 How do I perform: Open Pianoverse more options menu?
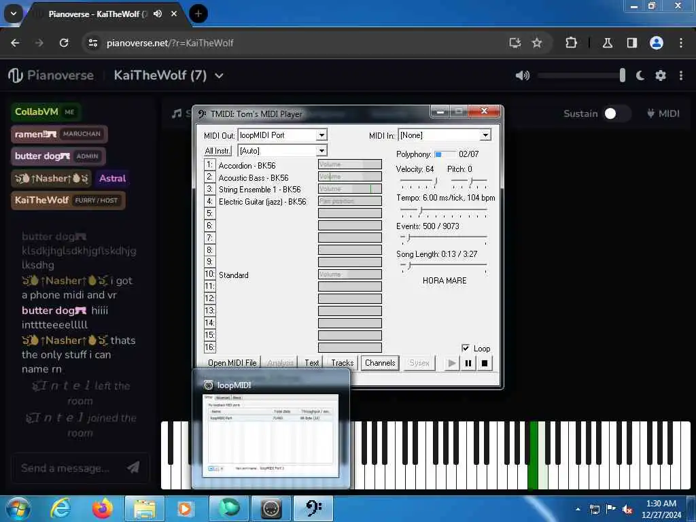681,75
